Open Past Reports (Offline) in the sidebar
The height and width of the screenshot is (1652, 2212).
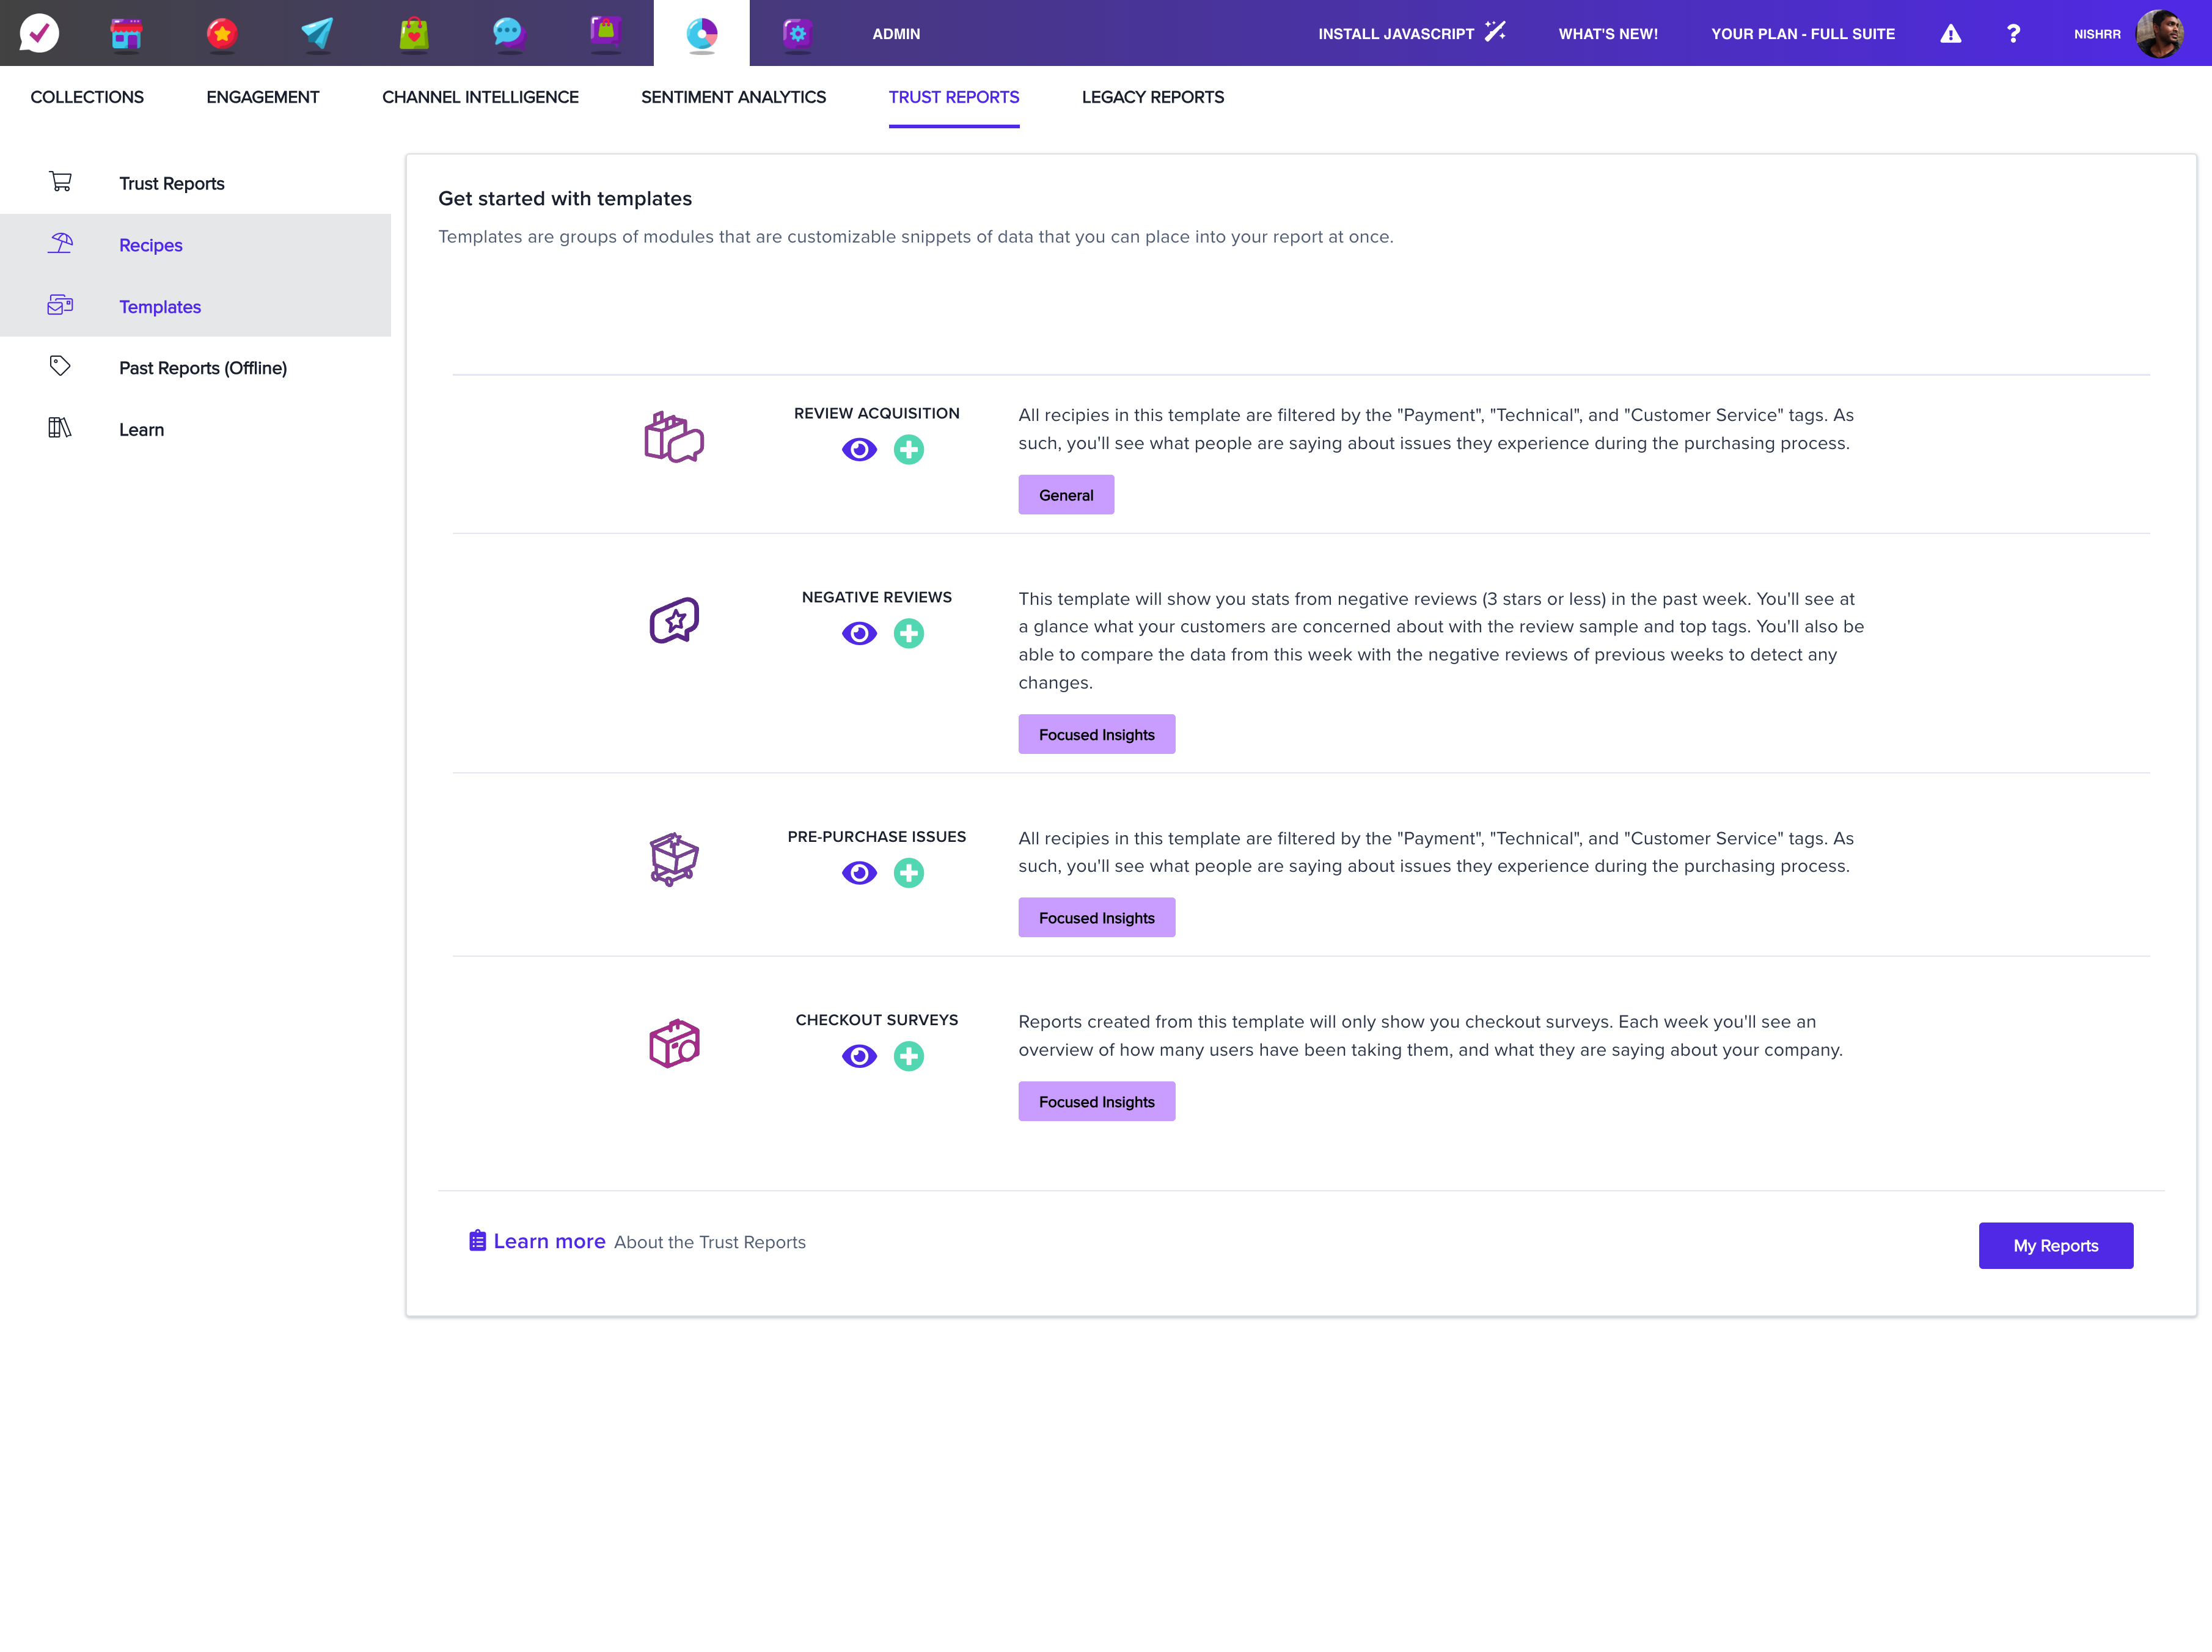point(195,368)
